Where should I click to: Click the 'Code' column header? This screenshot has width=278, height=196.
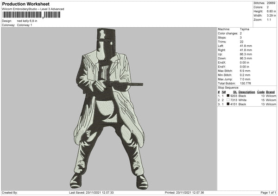click(x=261, y=92)
